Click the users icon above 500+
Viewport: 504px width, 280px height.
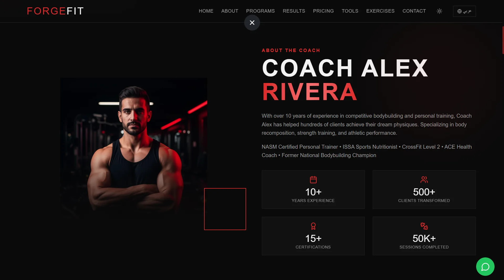click(x=424, y=180)
